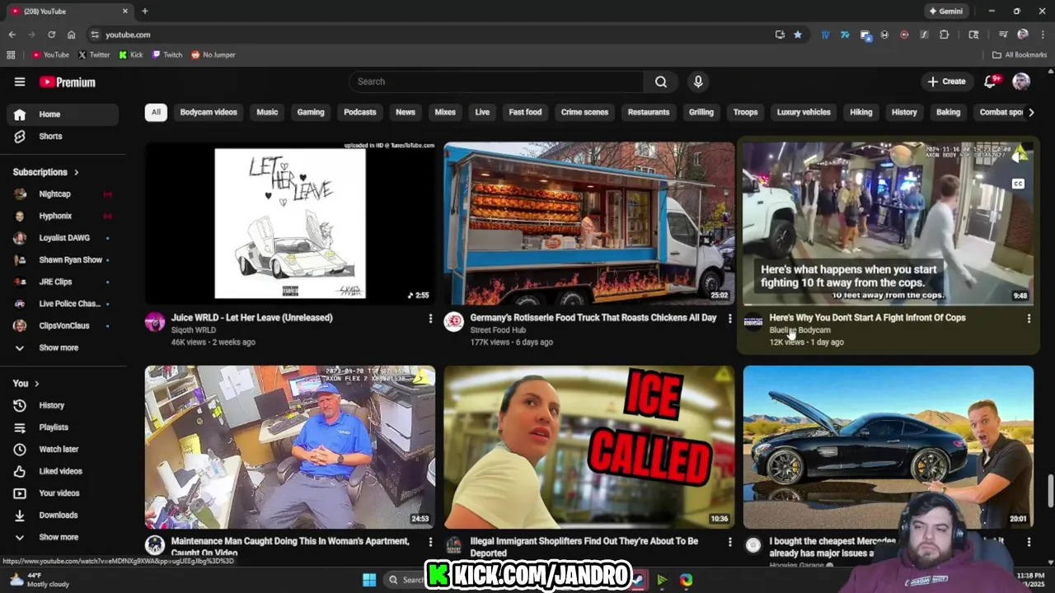Open the account avatar menu
1055x593 pixels.
point(1021,82)
